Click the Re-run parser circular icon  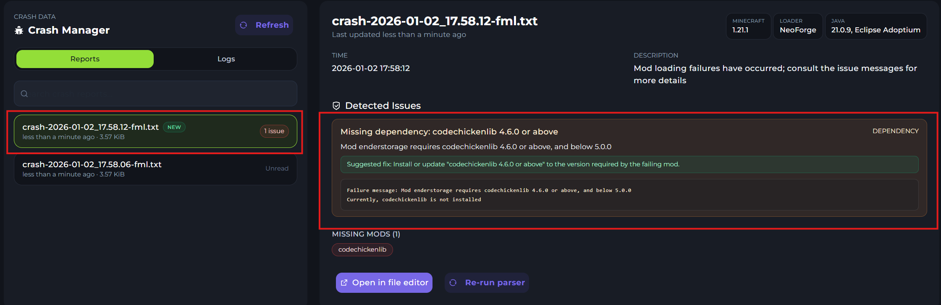tap(453, 283)
